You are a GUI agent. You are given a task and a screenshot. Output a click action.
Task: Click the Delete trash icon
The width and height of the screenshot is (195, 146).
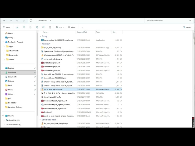50,27
